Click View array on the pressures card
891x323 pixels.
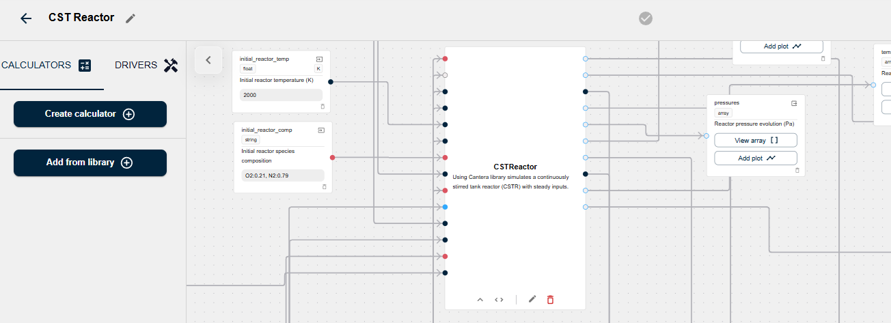click(756, 140)
